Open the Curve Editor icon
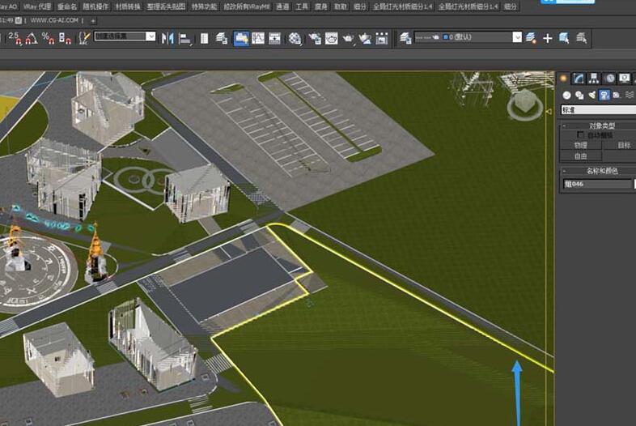 pyautogui.click(x=258, y=38)
